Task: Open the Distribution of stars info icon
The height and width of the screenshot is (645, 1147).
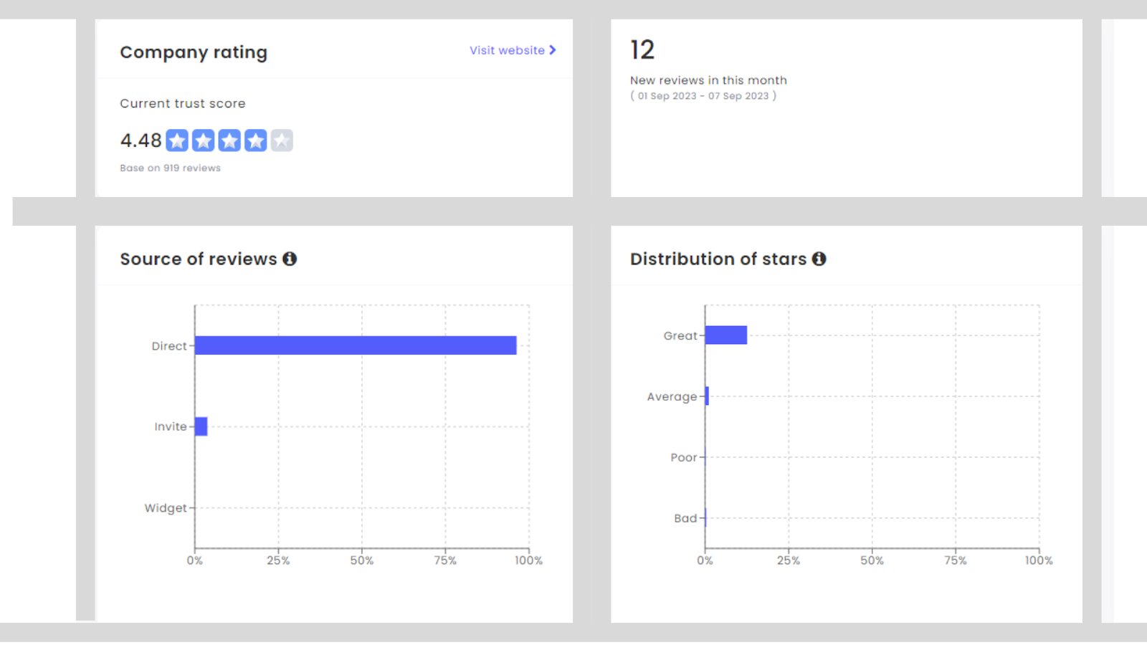Action: pyautogui.click(x=819, y=259)
